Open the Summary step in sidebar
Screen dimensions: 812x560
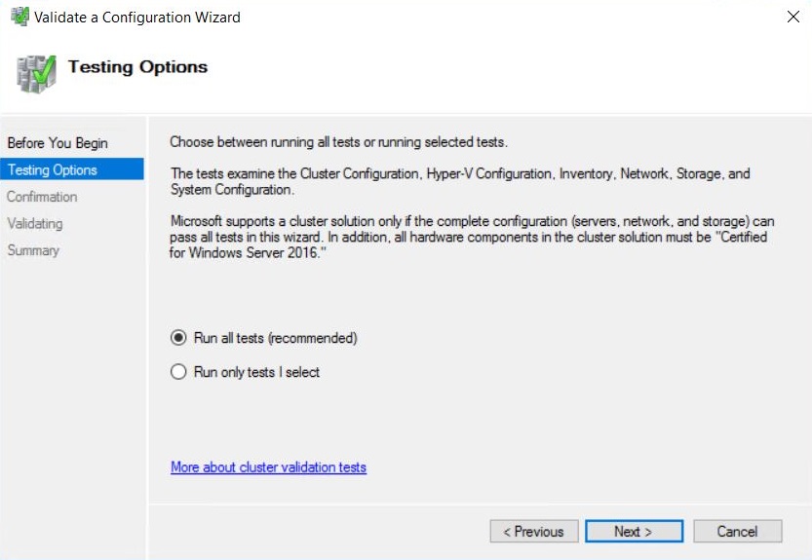click(x=33, y=250)
